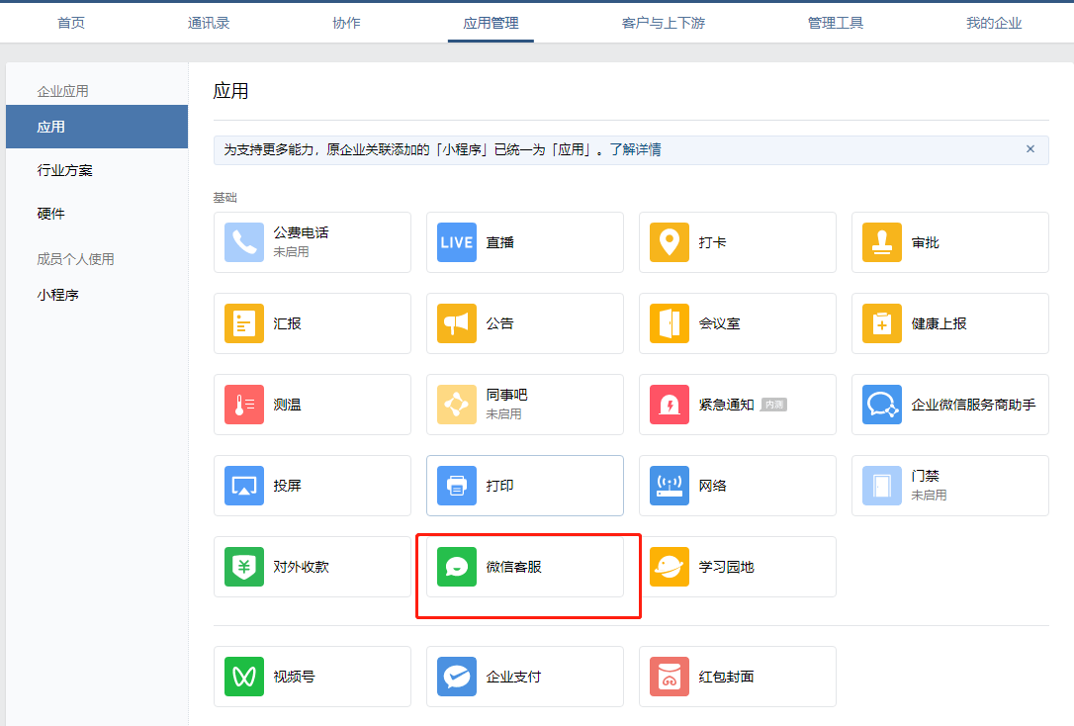Open the 客户与上下游 tab
This screenshot has width=1074, height=726.
[663, 23]
